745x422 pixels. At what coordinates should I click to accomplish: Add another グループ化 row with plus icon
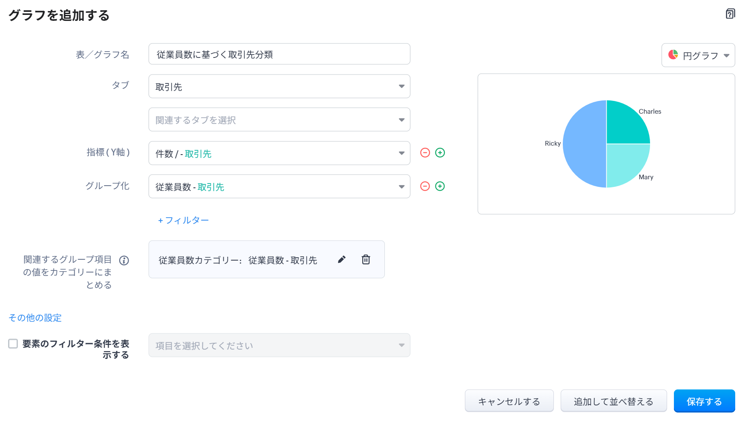click(x=440, y=186)
